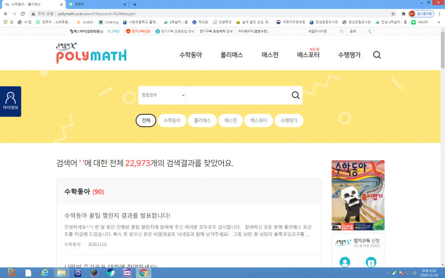Open the 정기구독 신청 subscription banner

point(358,243)
